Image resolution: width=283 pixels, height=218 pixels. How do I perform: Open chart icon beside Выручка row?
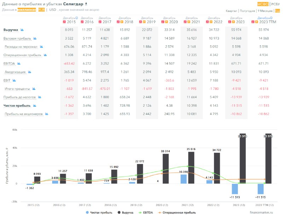point(22,30)
